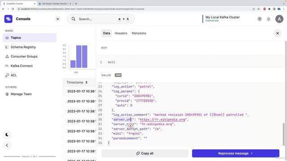This screenshot has height=161, width=287.
Task: Toggle the browser side panel icon
Action: click(x=274, y=9)
